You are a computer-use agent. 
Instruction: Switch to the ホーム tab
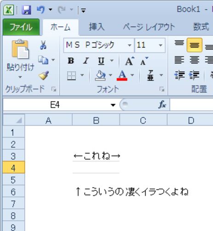[60, 27]
